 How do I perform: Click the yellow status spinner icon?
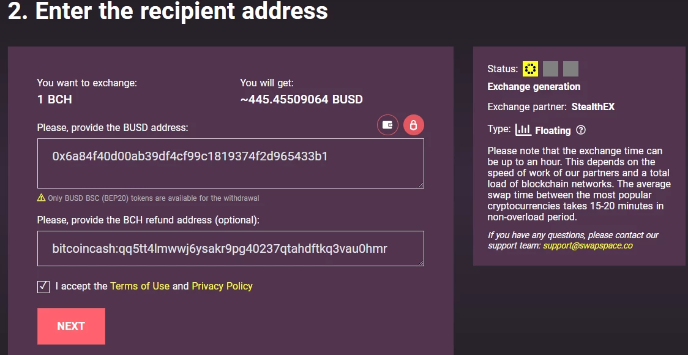[530, 69]
